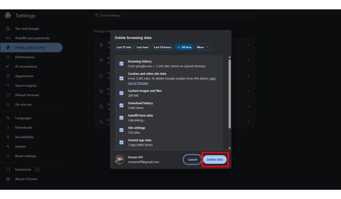Viewport: 341px width, 199px height.
Task: Click the Accessibility icon in the sidebar
Action: tap(8, 137)
